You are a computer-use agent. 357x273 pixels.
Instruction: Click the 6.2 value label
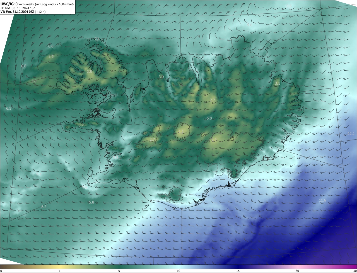coord(44,207)
